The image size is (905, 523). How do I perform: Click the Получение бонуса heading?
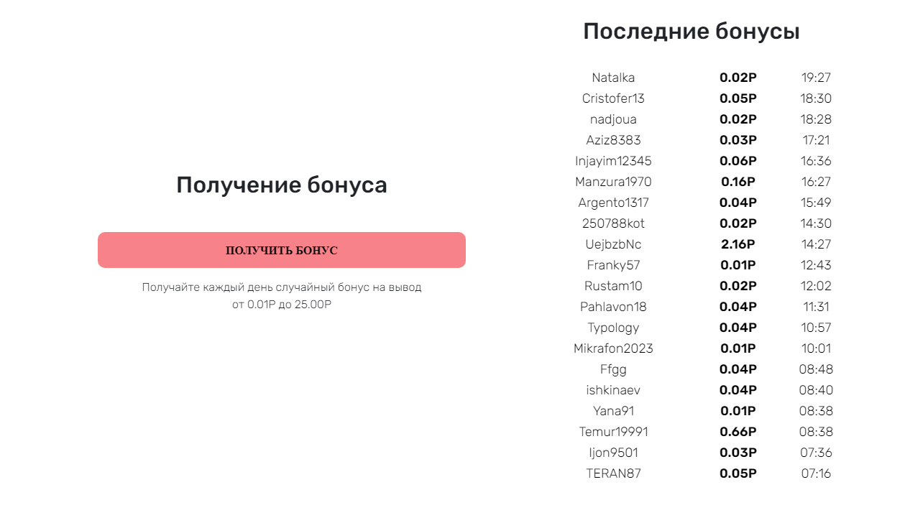coord(282,185)
